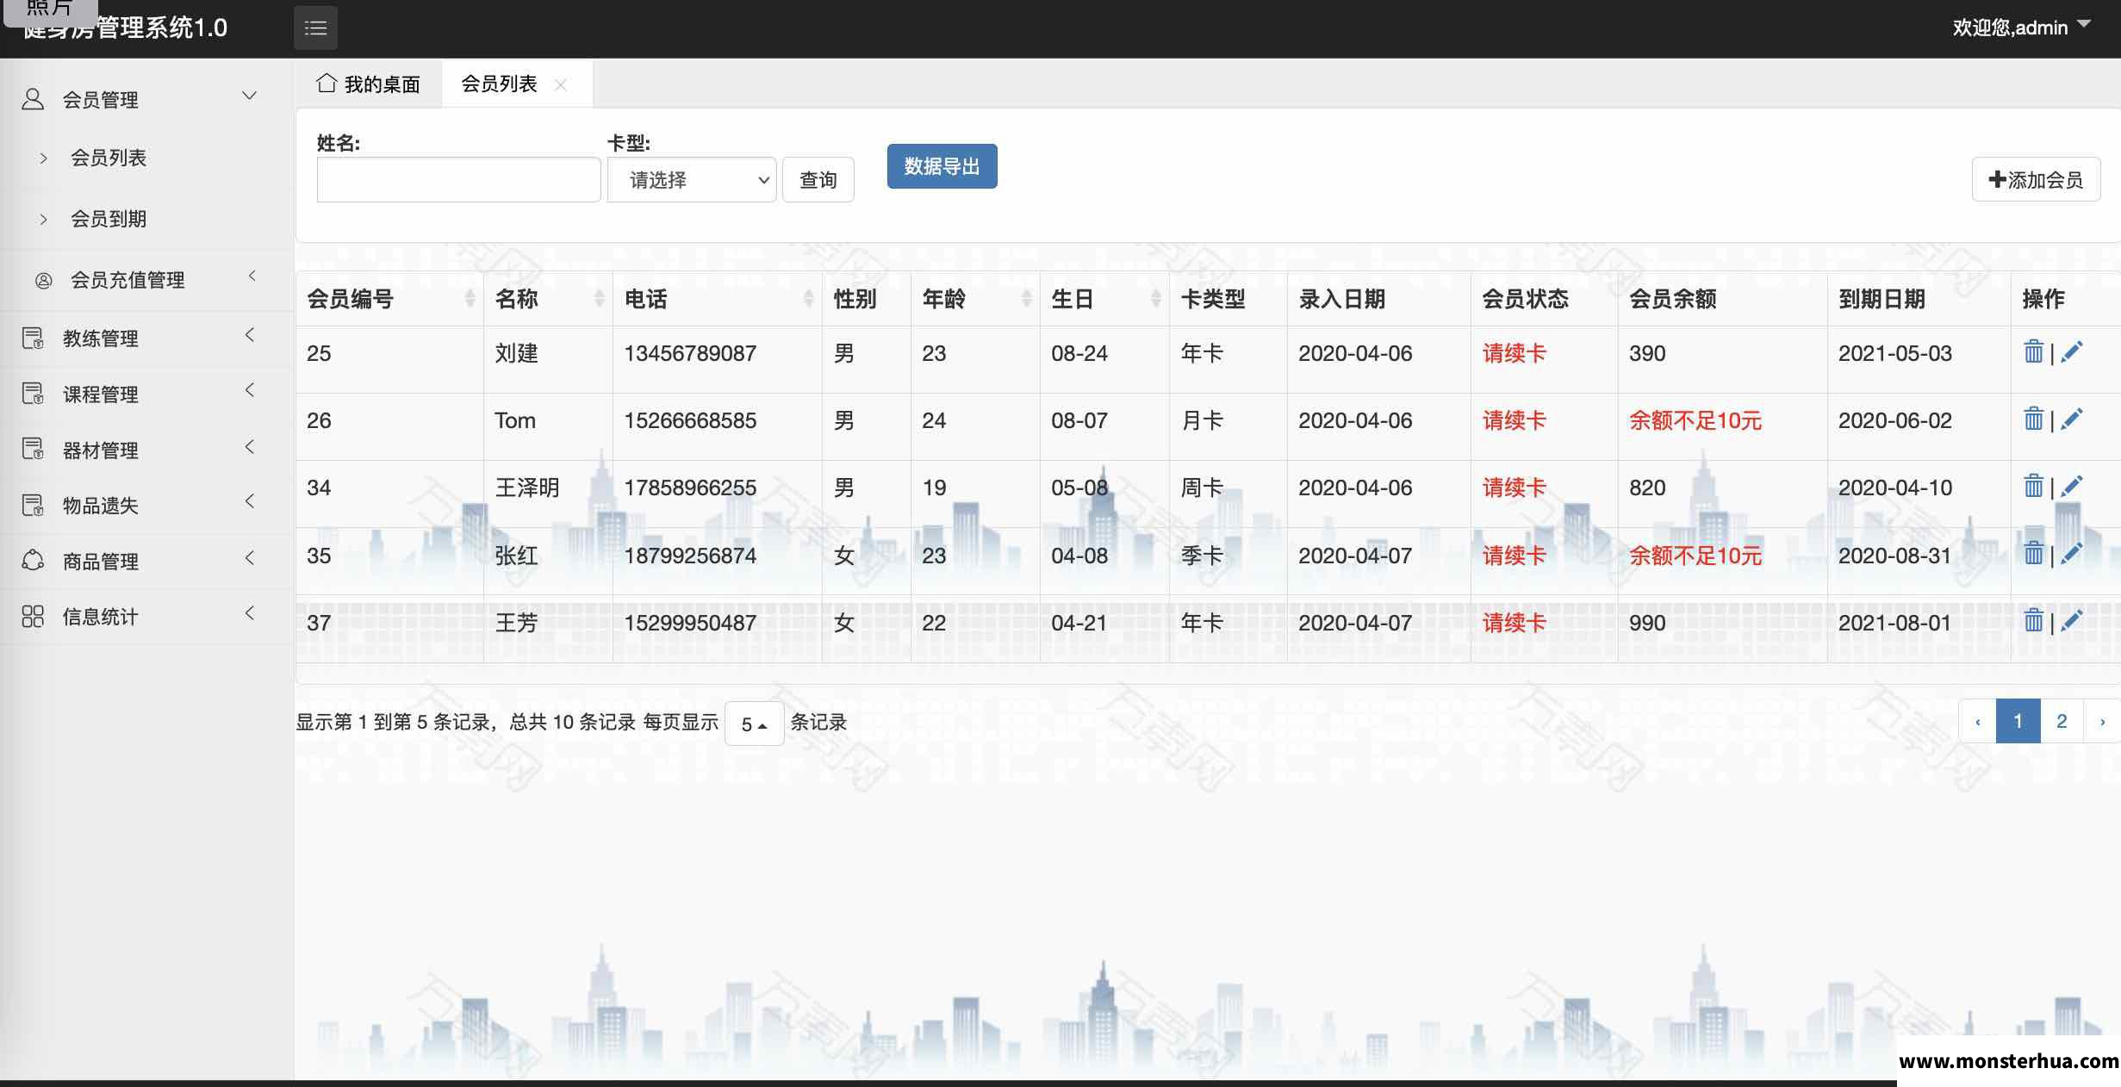2121x1087 pixels.
Task: Expand the 课程管理 menu chevron
Action: (x=250, y=390)
